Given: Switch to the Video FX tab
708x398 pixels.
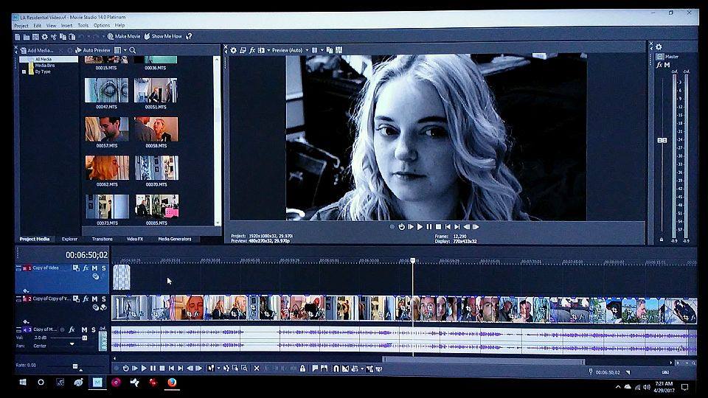Looking at the screenshot, I should pyautogui.click(x=134, y=239).
